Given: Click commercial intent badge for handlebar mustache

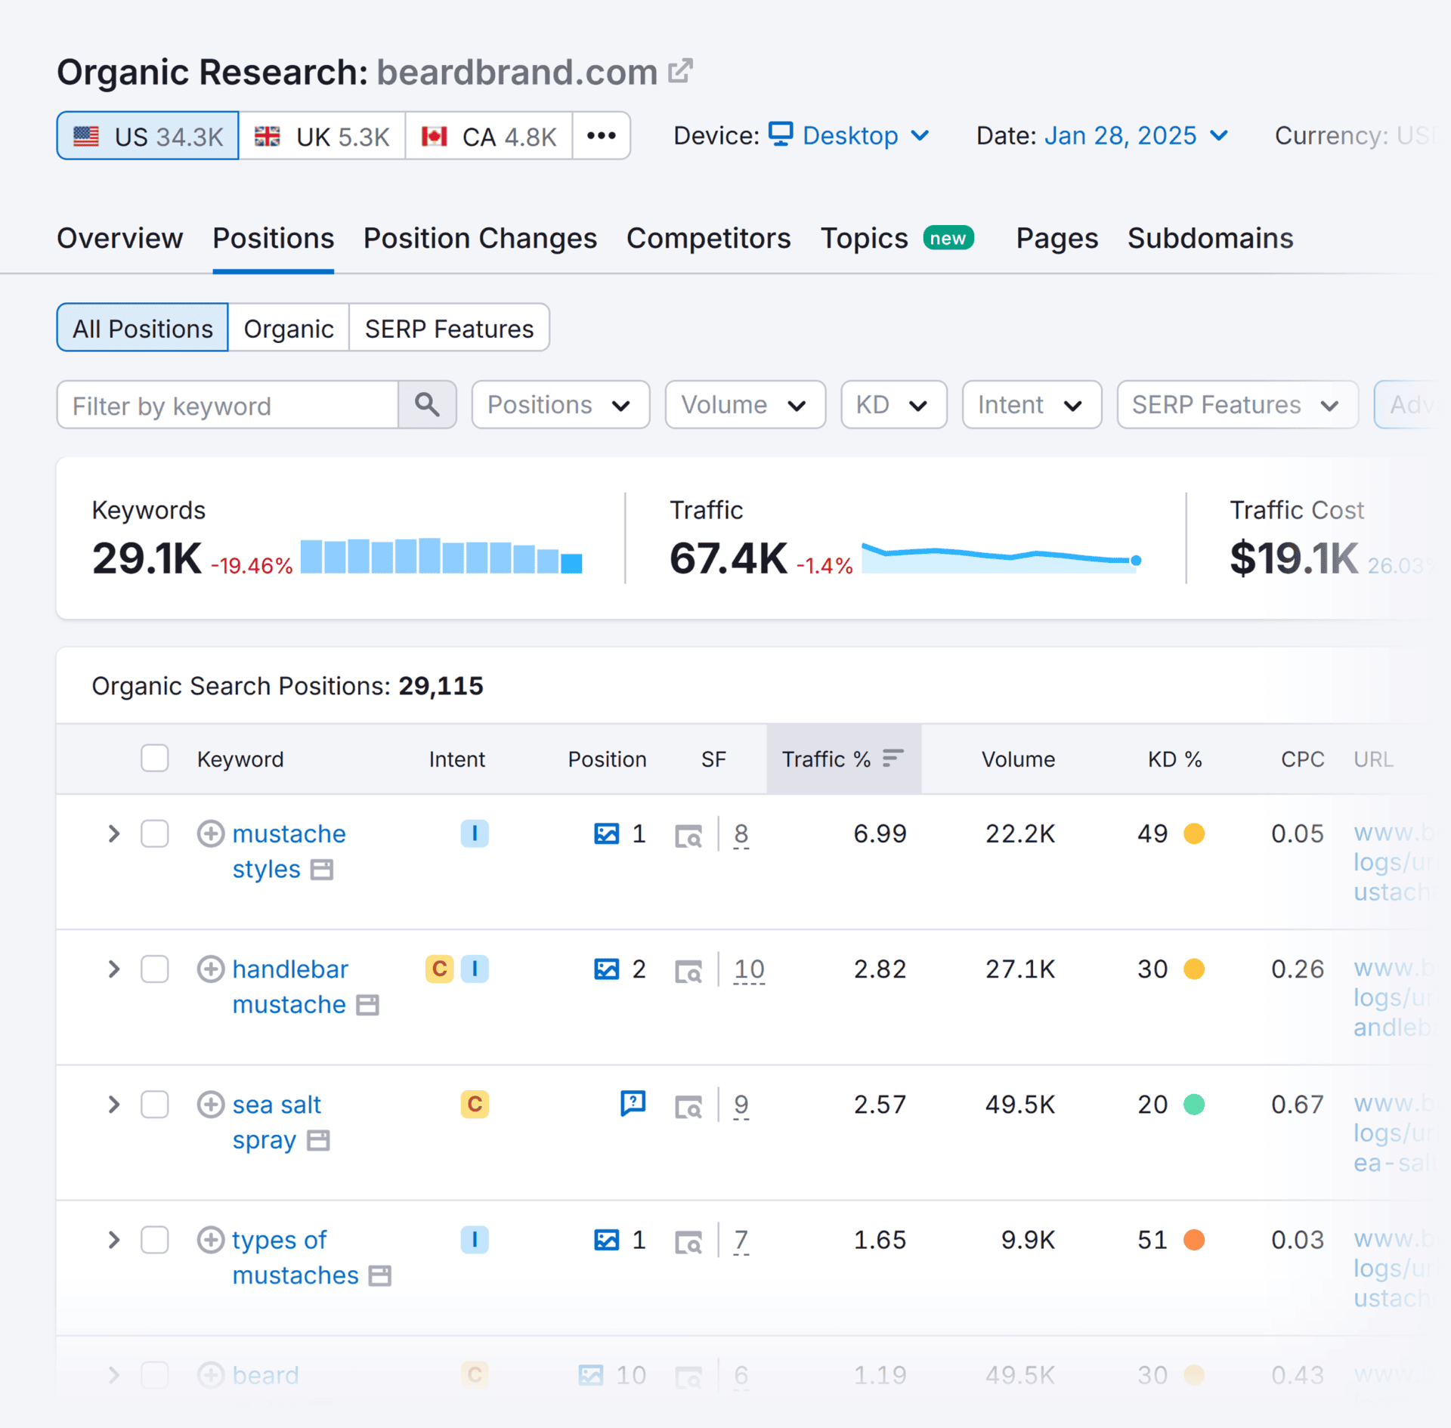Looking at the screenshot, I should [x=439, y=969].
